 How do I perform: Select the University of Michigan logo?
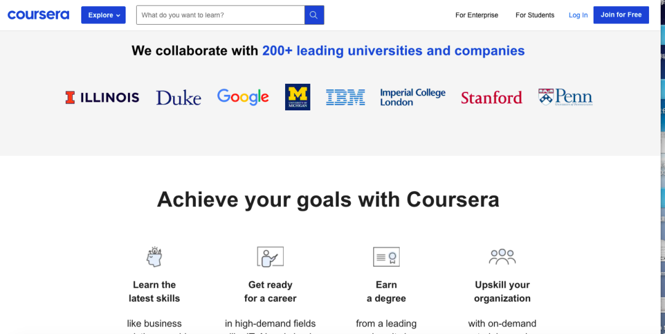click(x=297, y=97)
